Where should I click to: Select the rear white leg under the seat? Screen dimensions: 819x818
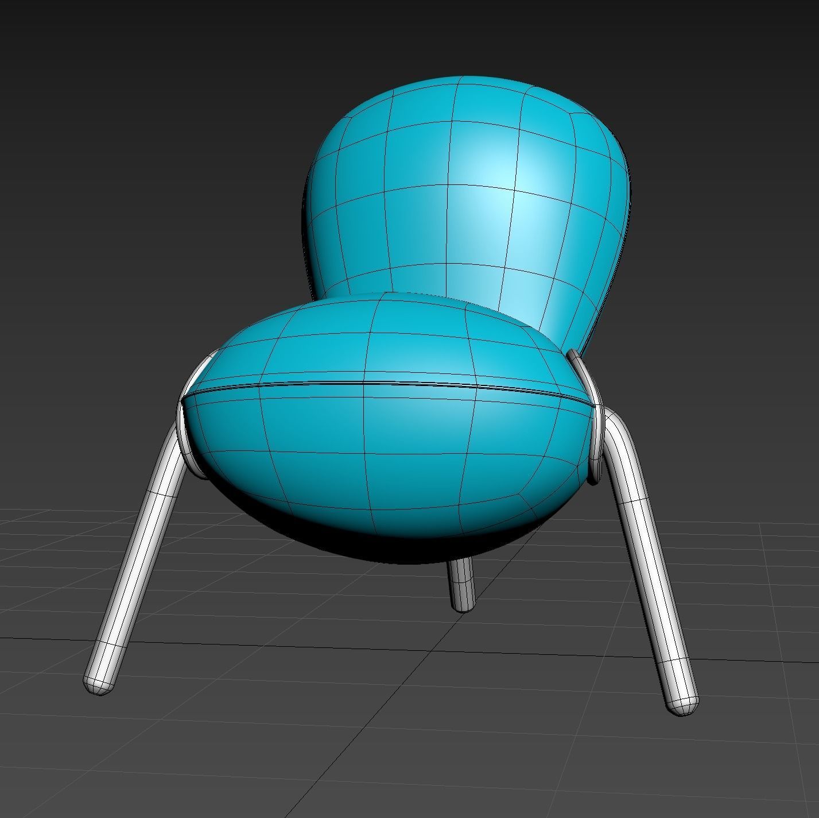[463, 585]
